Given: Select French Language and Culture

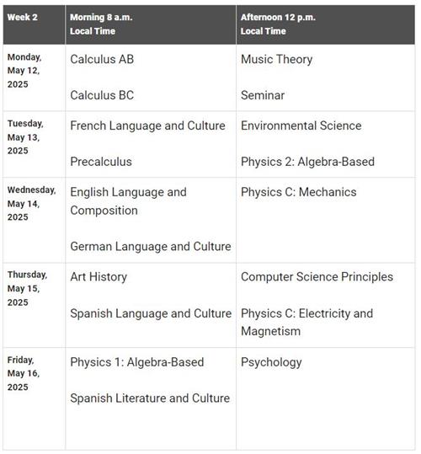Looking at the screenshot, I should [x=148, y=126].
